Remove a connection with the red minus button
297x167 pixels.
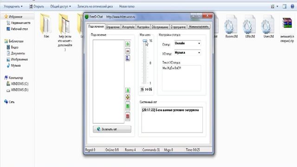coord(128,51)
